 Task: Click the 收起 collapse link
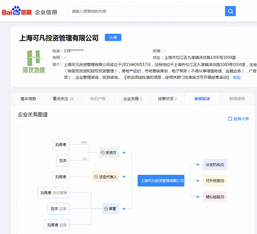(237, 78)
